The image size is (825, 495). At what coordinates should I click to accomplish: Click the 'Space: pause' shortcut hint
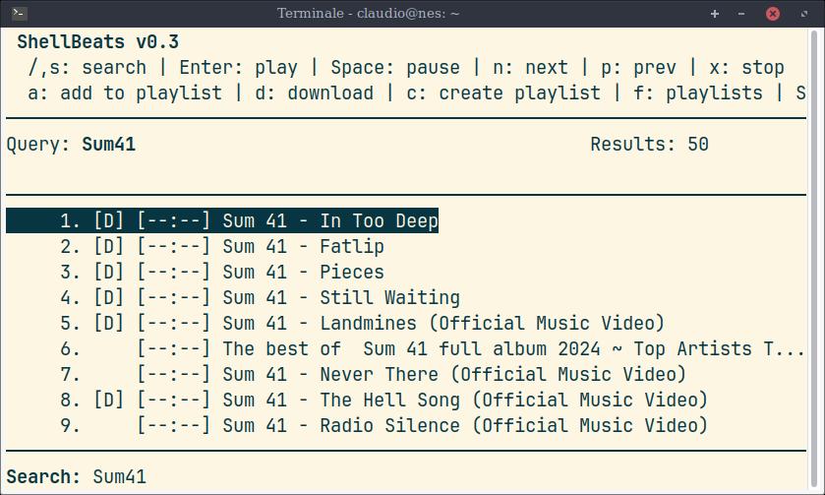click(394, 68)
